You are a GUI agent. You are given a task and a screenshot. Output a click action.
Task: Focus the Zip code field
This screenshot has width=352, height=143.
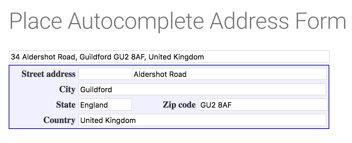[x=263, y=105]
